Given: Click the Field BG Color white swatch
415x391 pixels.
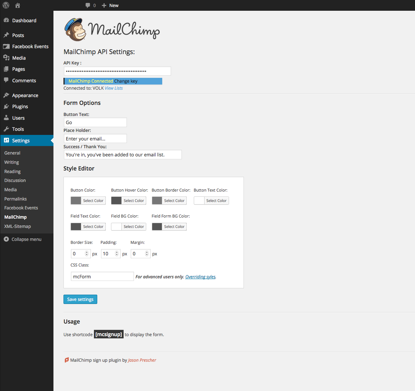Looking at the screenshot, I should (x=116, y=226).
